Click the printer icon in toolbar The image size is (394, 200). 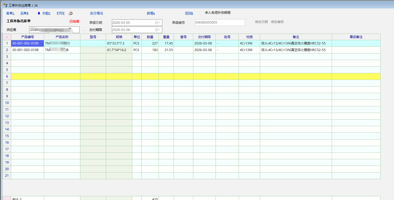coord(71,13)
